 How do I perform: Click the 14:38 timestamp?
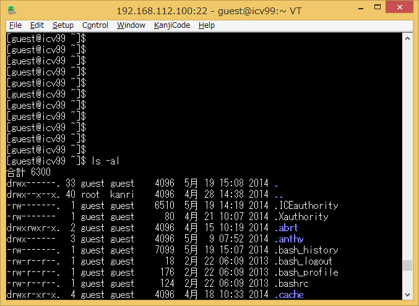[231, 194]
